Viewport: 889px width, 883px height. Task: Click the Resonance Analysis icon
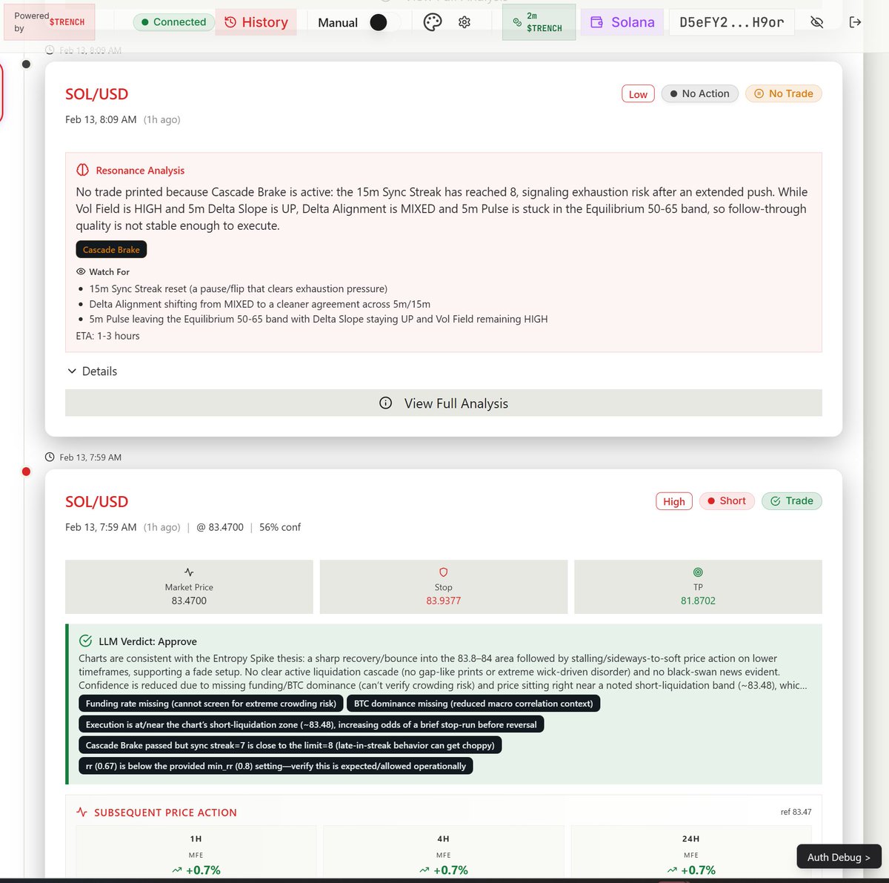tap(83, 170)
